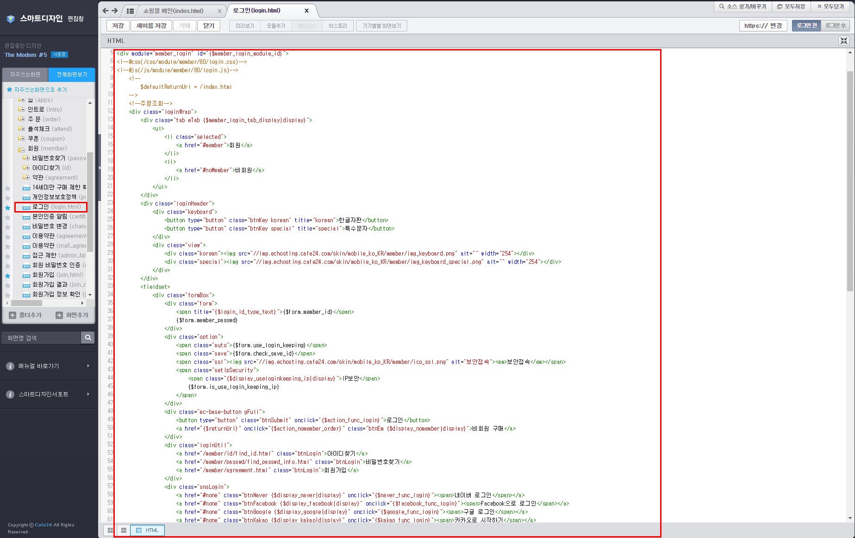The height and width of the screenshot is (538, 855).
Task: Close the 로그인(login.html) tab
Action: point(306,11)
